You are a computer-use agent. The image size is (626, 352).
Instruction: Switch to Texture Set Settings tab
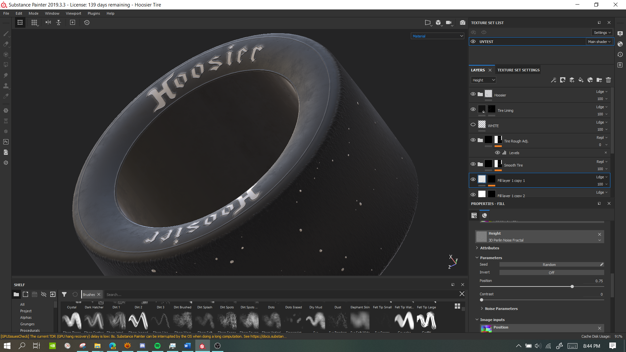point(518,70)
